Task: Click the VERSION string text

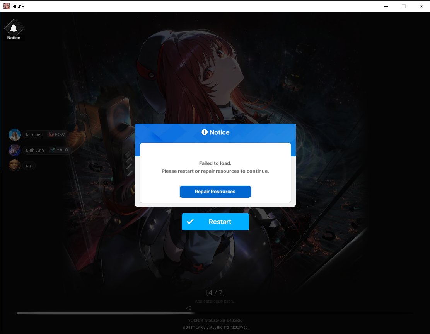Action: (x=215, y=320)
